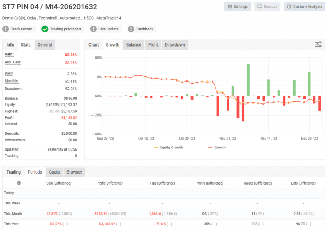This screenshot has width=327, height=230.
Task: Click This Year lots 96.70
Action: 300,224
